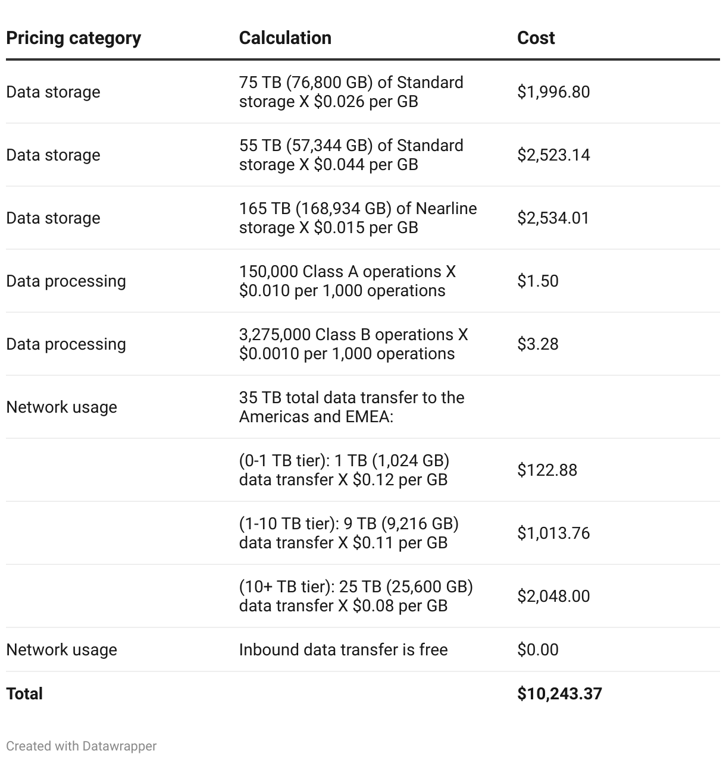Image resolution: width=726 pixels, height=760 pixels.
Task: Open the Created with Datawrapper link
Action: pyautogui.click(x=81, y=746)
